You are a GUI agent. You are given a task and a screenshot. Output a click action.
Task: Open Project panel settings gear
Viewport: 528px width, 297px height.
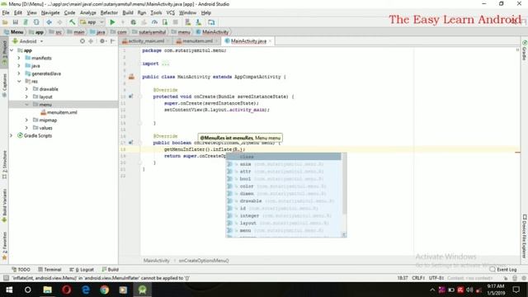[102, 41]
